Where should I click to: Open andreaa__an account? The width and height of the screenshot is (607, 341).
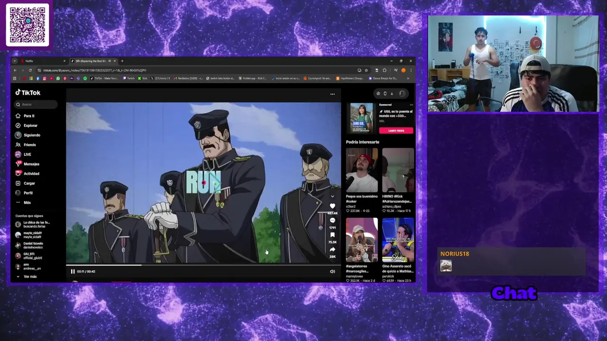coord(28,267)
